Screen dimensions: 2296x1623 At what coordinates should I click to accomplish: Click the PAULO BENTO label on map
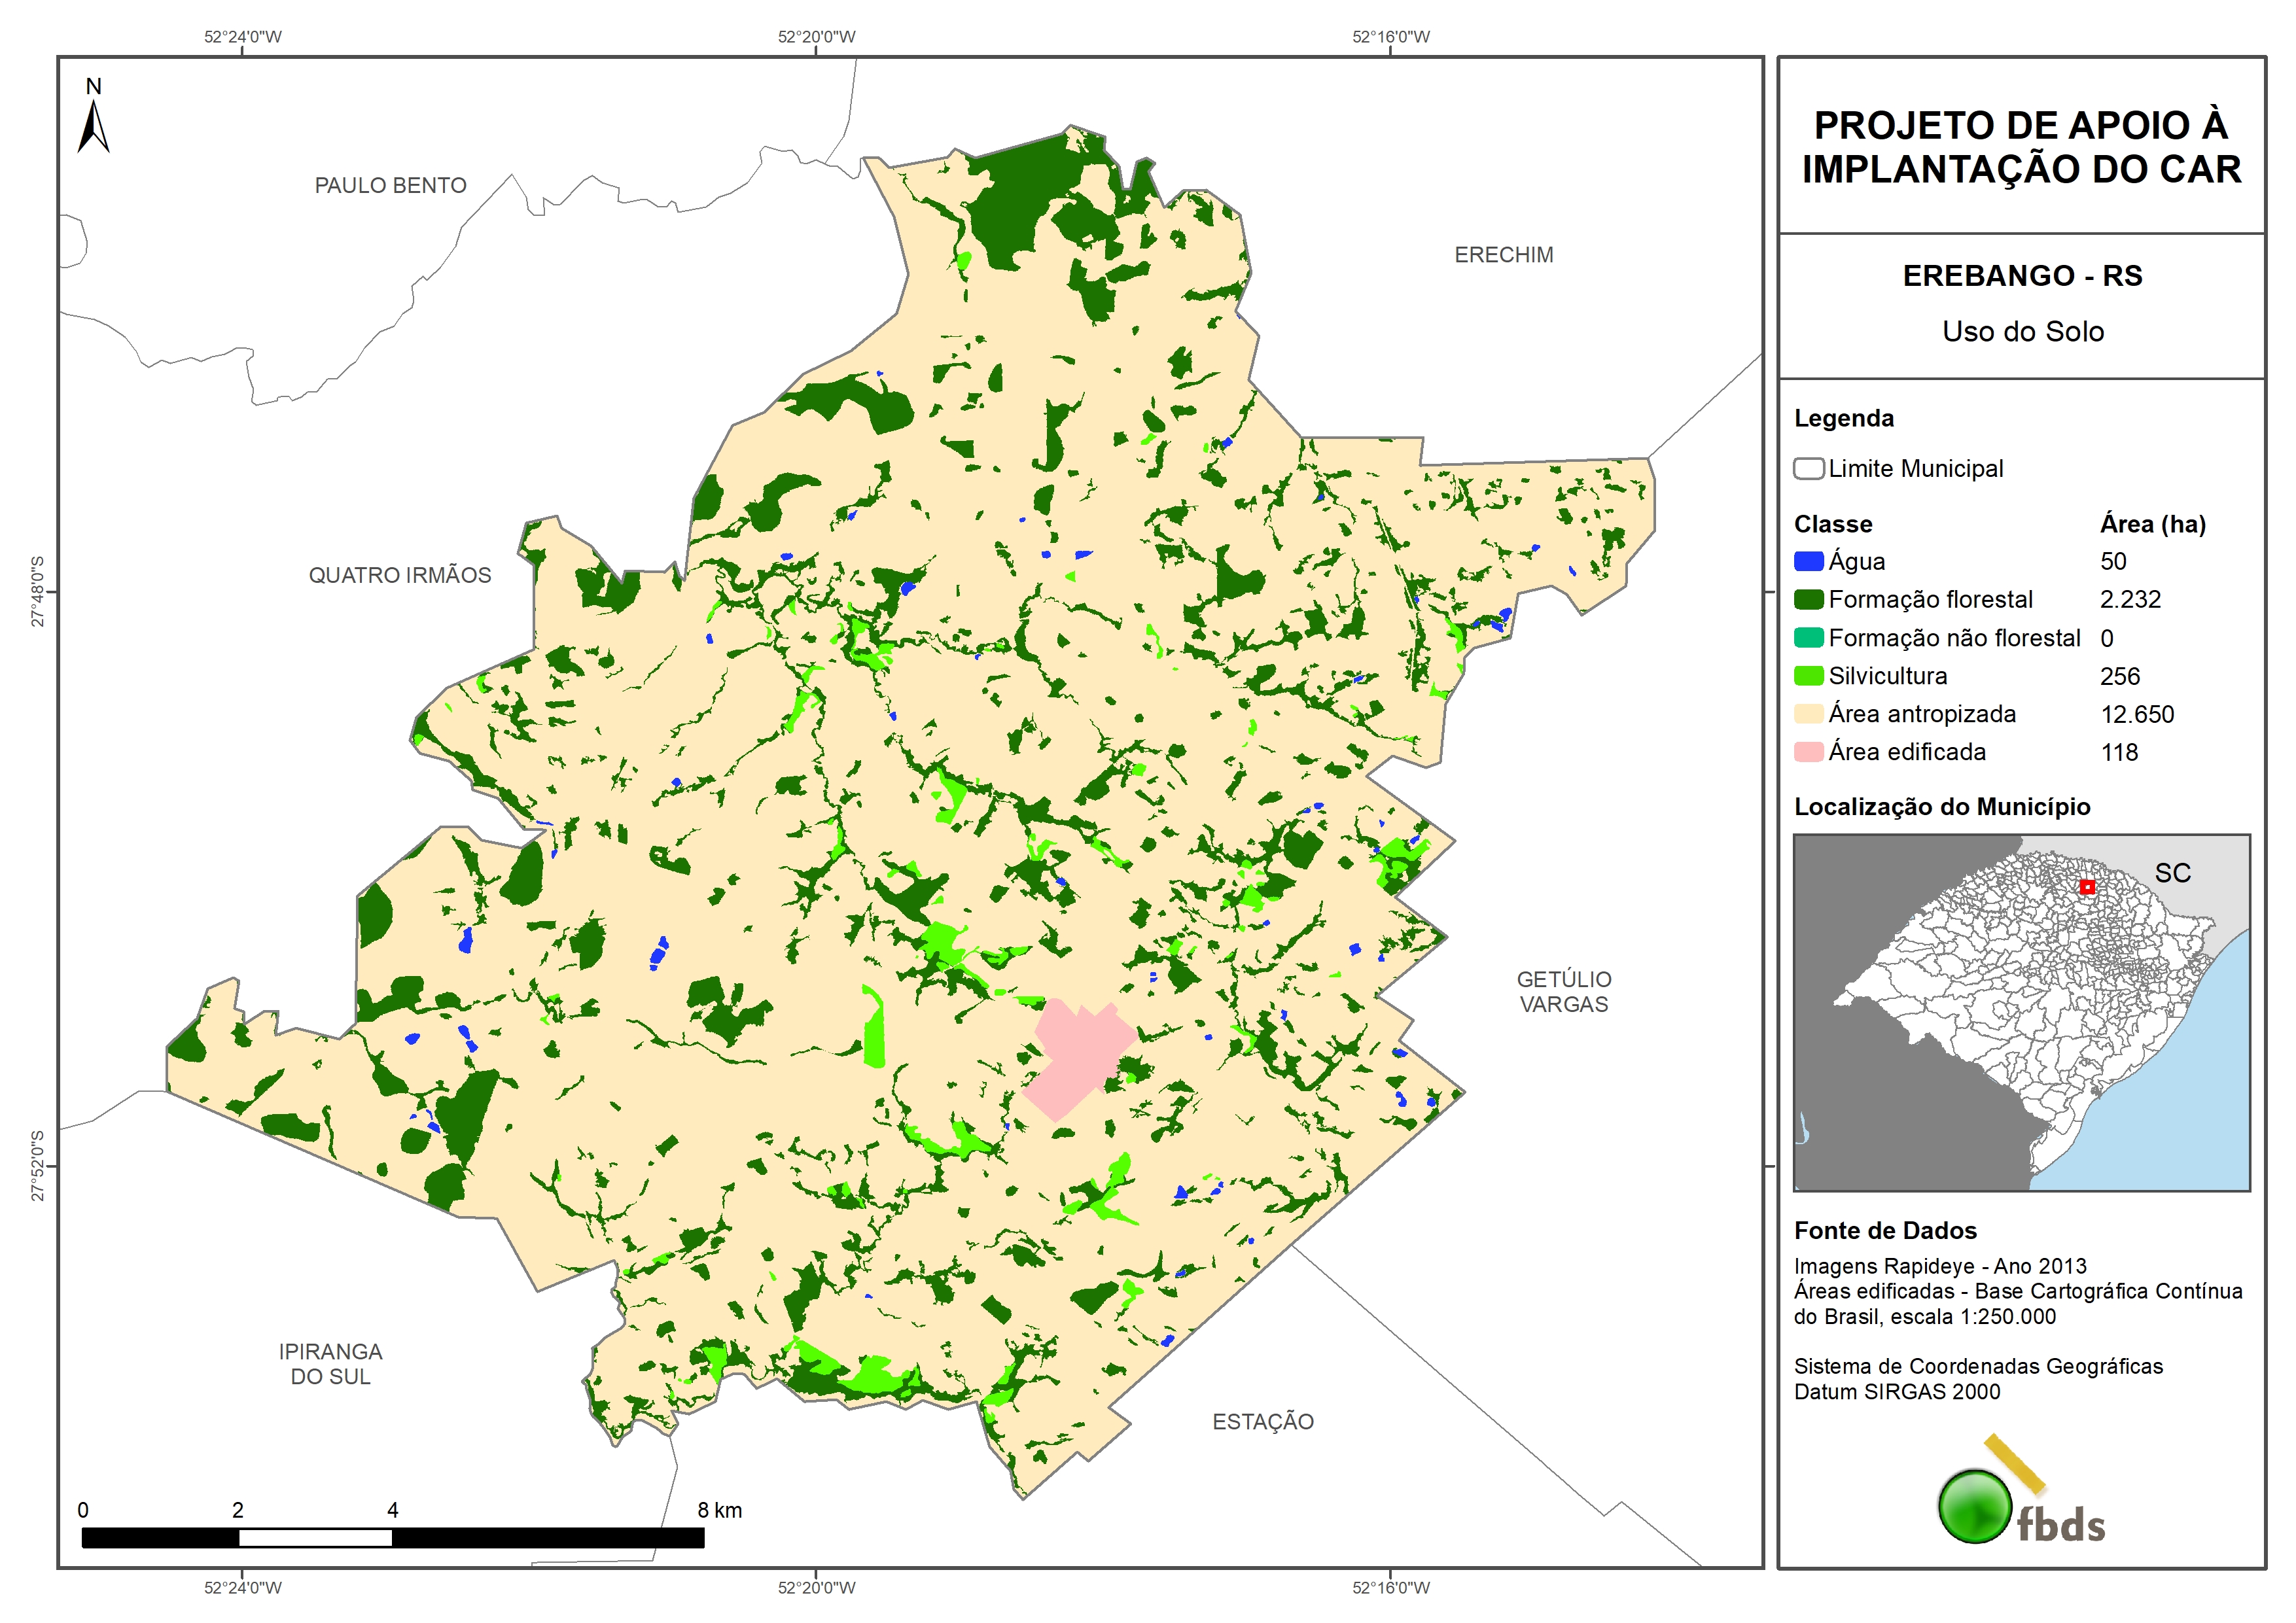390,185
